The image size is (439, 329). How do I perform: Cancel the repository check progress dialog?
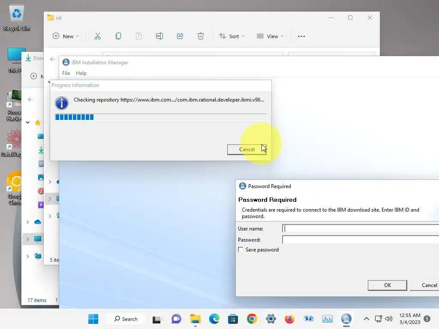pyautogui.click(x=247, y=150)
